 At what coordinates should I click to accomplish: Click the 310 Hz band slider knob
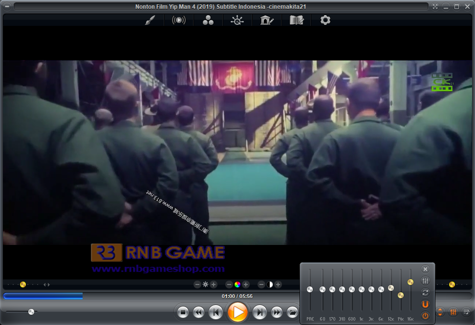pos(342,289)
